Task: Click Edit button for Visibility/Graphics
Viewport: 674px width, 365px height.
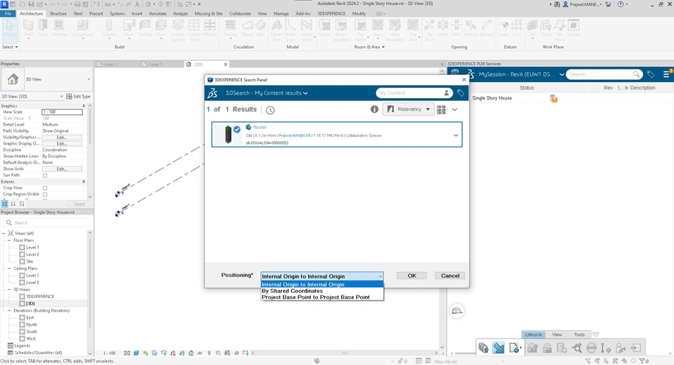Action: [x=62, y=137]
